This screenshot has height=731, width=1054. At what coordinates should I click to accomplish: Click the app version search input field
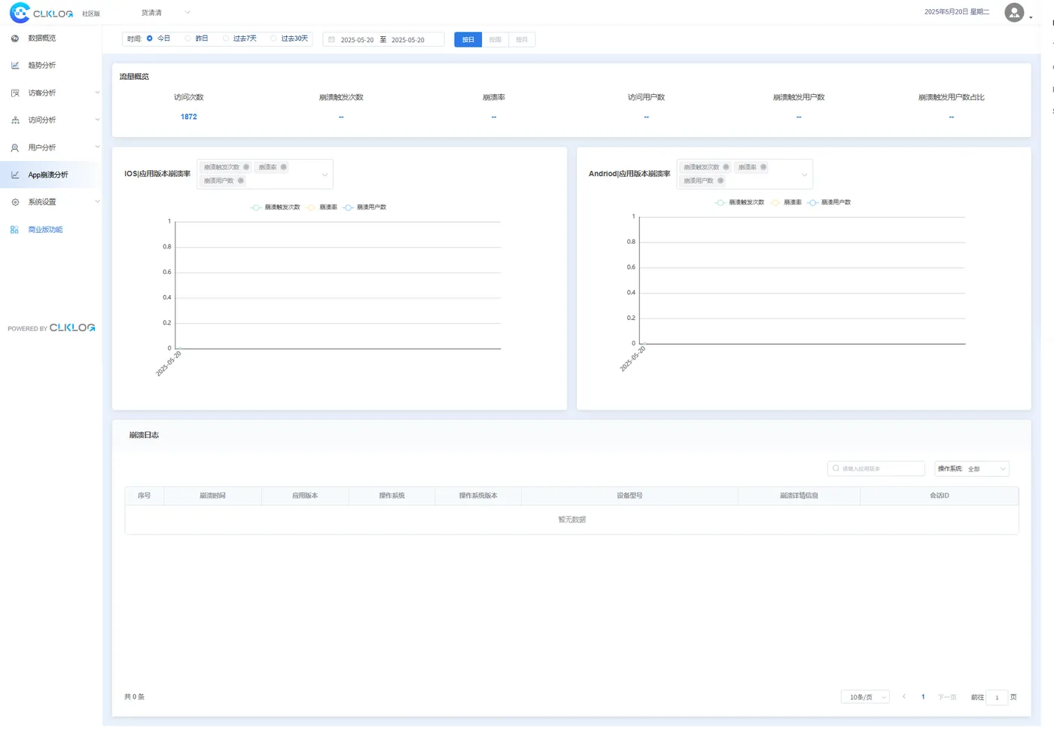pos(876,468)
